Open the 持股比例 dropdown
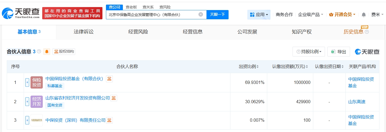The image size is (386, 132). 309,52
